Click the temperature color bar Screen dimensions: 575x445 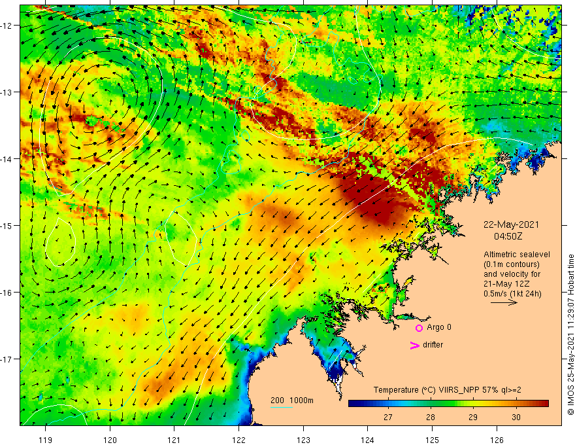coord(448,404)
